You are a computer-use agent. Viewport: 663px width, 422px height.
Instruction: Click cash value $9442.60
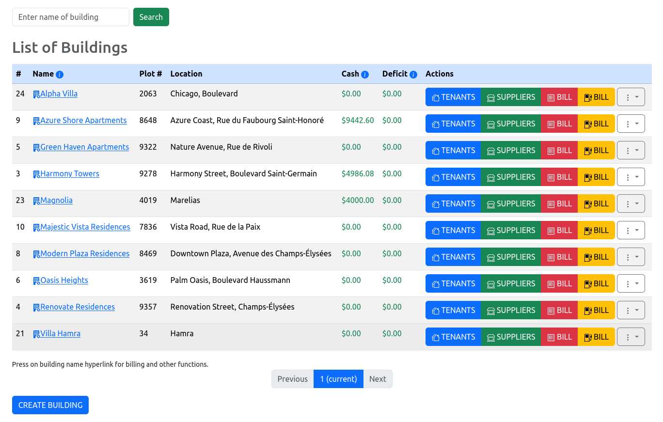click(x=358, y=120)
